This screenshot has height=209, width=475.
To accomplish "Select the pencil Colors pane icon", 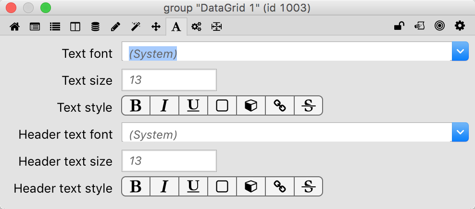I will pos(115,26).
